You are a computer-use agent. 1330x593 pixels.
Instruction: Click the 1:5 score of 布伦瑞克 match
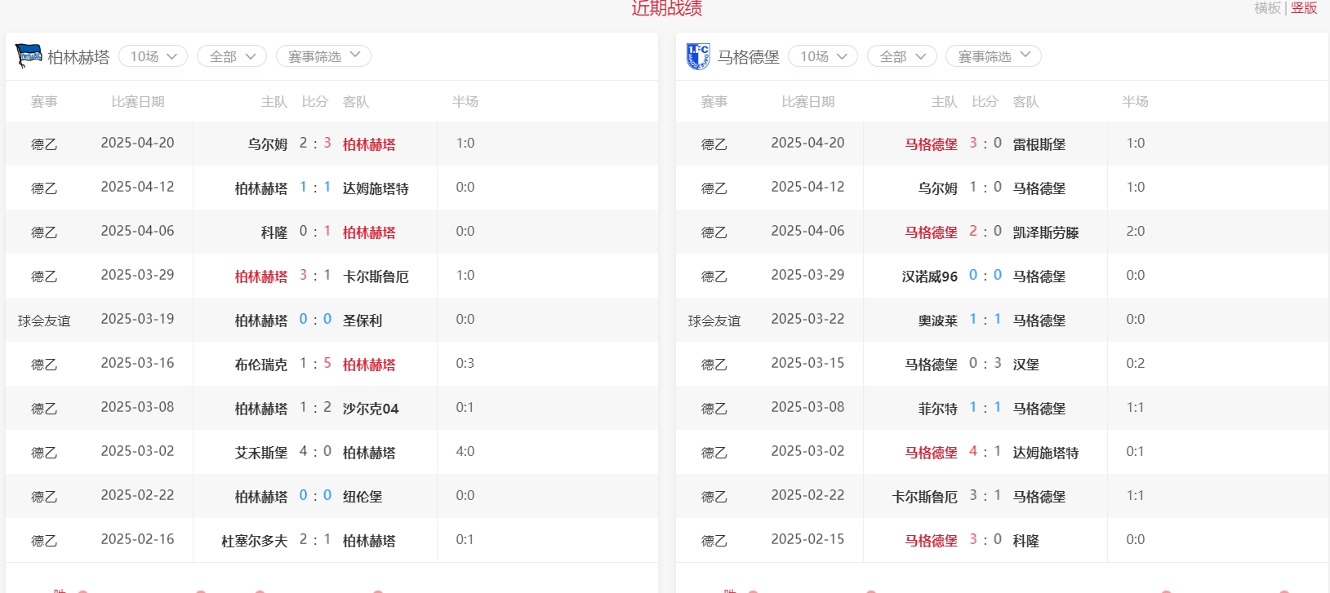tap(315, 364)
